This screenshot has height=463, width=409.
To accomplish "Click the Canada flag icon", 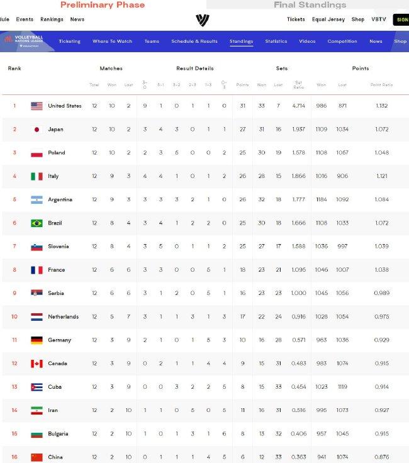I will [x=36, y=364].
